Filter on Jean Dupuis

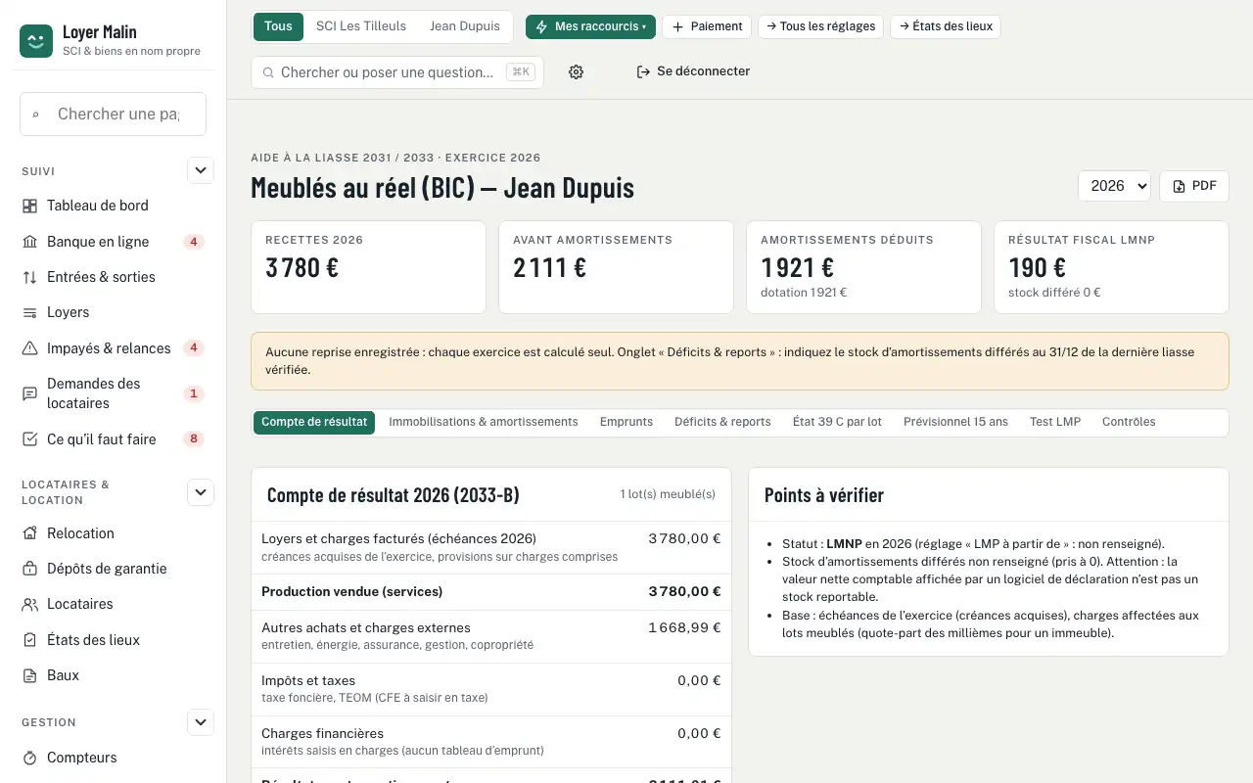[465, 26]
